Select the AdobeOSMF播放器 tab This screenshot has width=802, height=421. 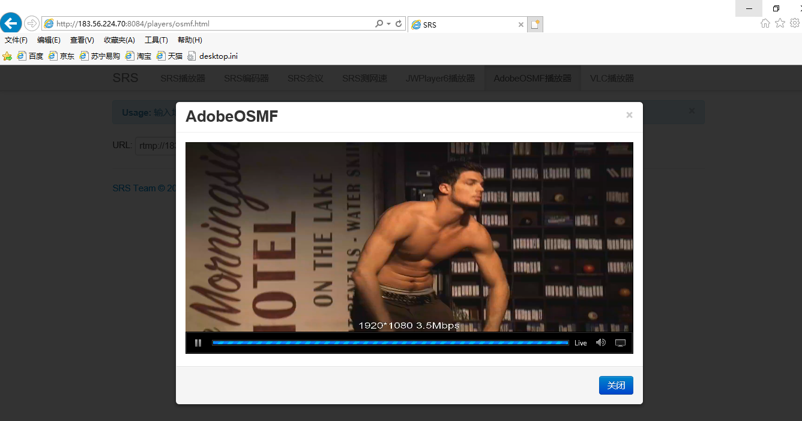(x=532, y=79)
